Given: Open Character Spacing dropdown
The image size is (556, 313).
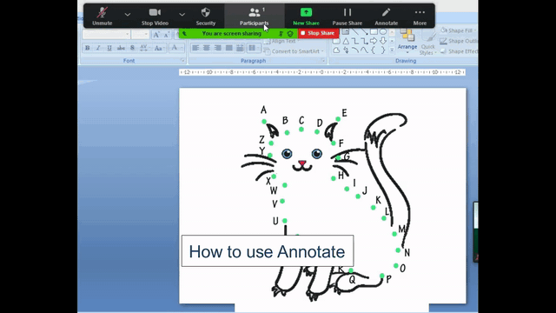Looking at the screenshot, I should pos(144,48).
